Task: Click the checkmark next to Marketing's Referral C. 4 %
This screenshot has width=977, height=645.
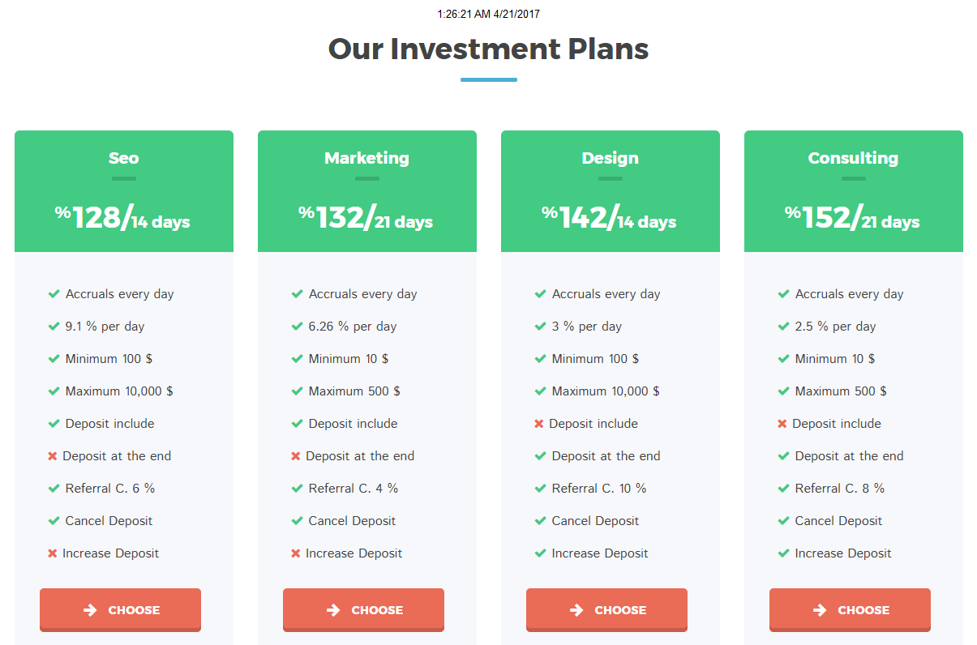Action: click(298, 489)
